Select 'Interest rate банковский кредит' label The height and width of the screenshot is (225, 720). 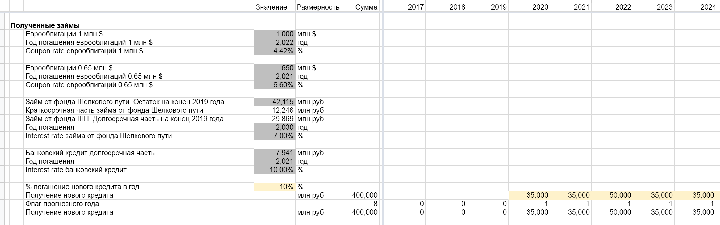click(76, 170)
